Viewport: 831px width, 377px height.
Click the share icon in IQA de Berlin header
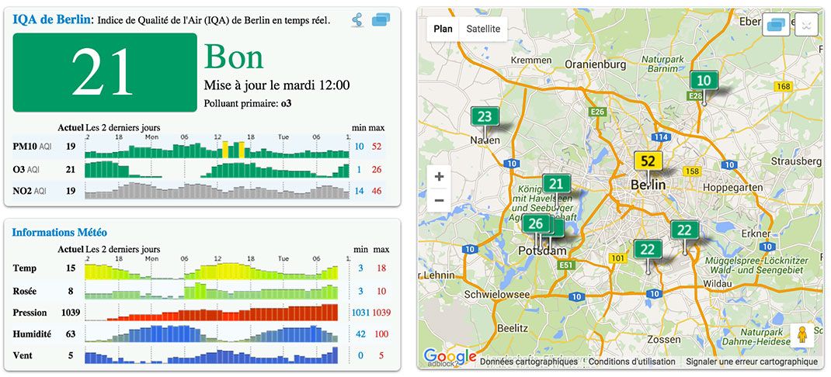coord(357,20)
